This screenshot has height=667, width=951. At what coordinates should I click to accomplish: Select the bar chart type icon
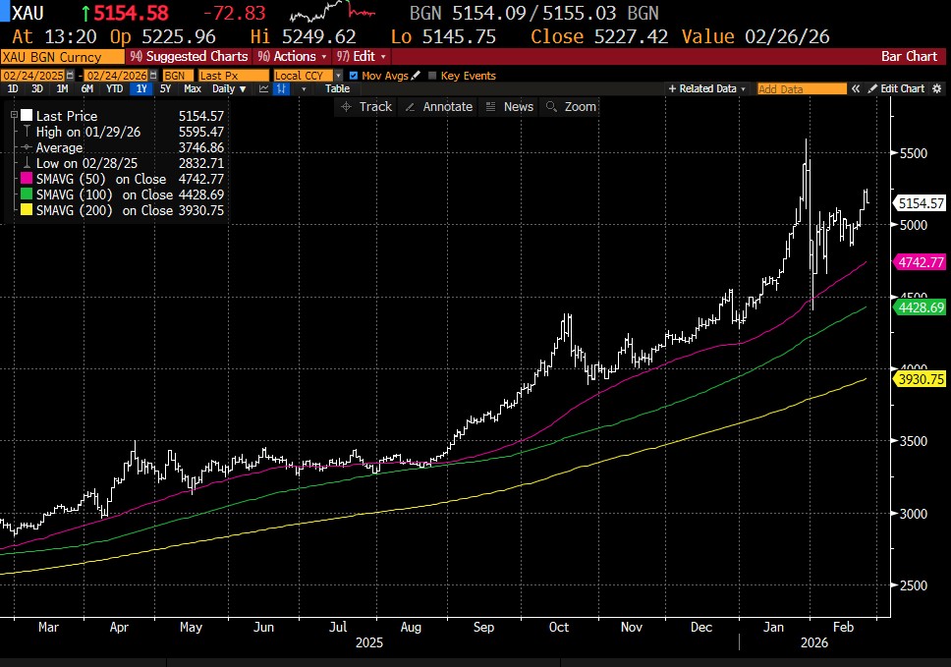281,89
